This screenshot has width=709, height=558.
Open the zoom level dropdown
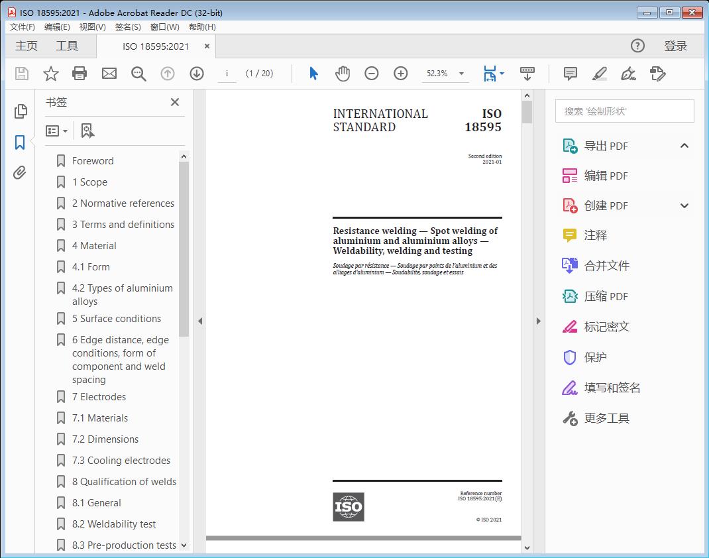(x=462, y=74)
